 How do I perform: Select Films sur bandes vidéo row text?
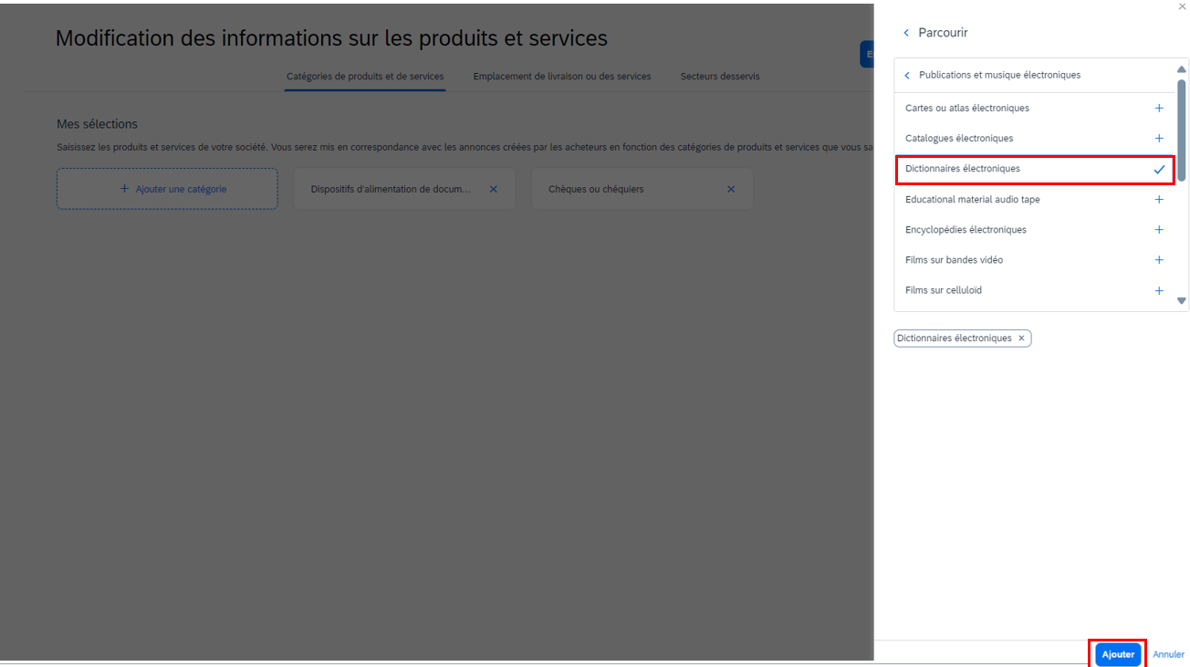[x=954, y=260]
